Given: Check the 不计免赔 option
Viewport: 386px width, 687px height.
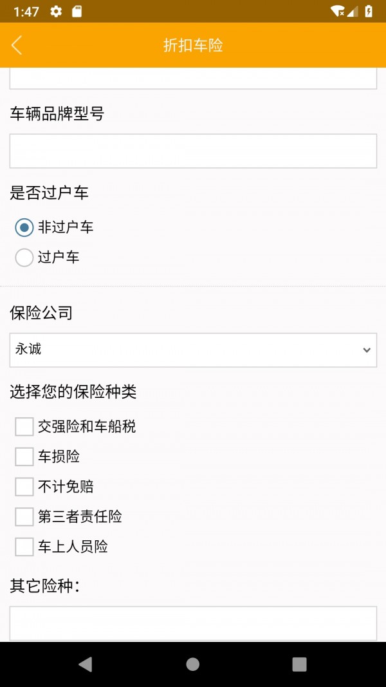Looking at the screenshot, I should point(23,487).
